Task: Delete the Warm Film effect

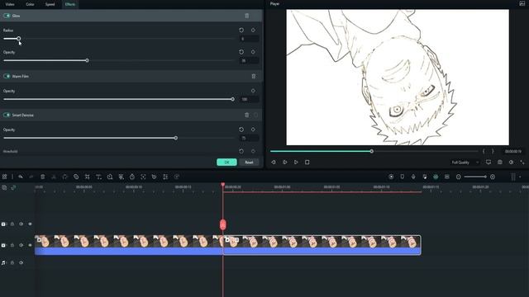Action: pos(254,77)
